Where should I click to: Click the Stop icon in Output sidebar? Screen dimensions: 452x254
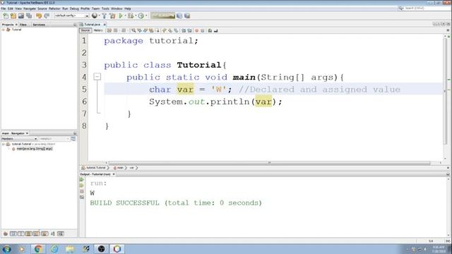tap(82, 191)
